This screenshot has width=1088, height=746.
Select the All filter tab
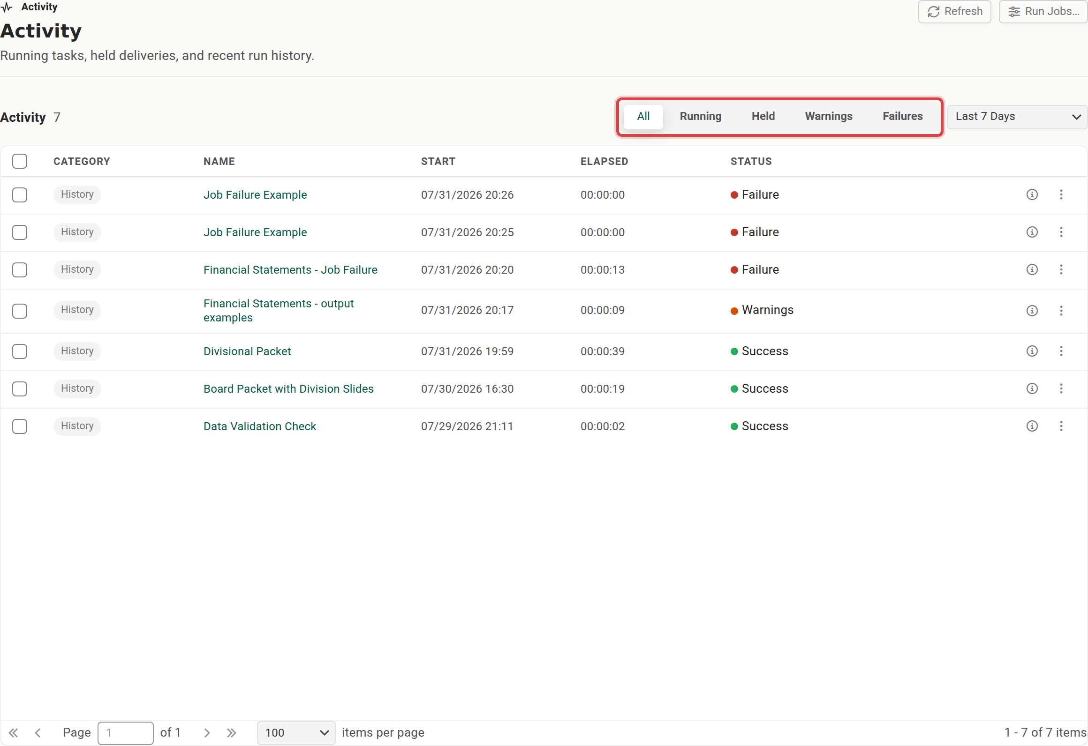(x=643, y=117)
